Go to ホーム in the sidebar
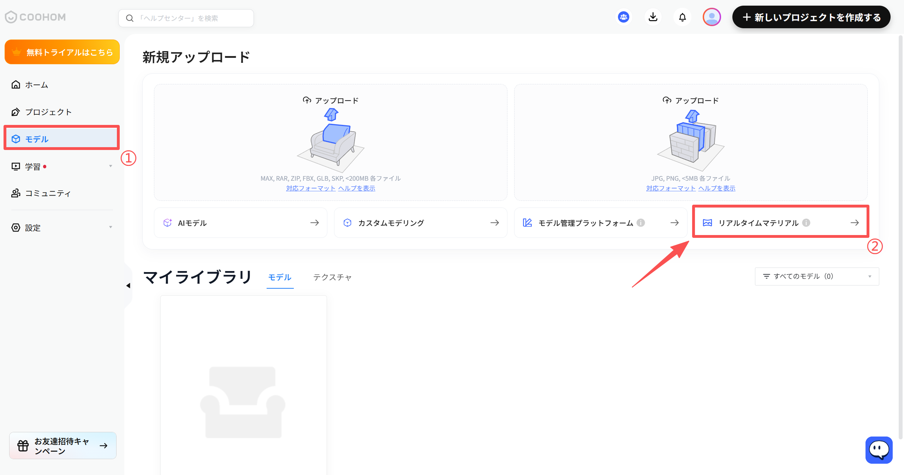904x475 pixels. tap(62, 85)
